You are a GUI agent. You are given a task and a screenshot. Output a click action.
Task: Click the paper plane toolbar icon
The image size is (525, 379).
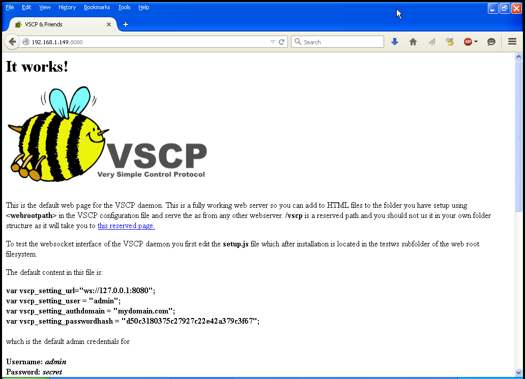pos(431,42)
